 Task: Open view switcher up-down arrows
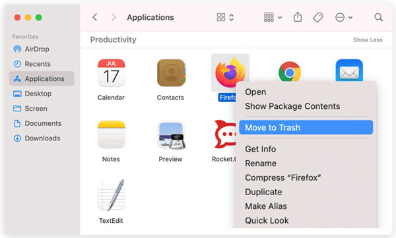(232, 17)
